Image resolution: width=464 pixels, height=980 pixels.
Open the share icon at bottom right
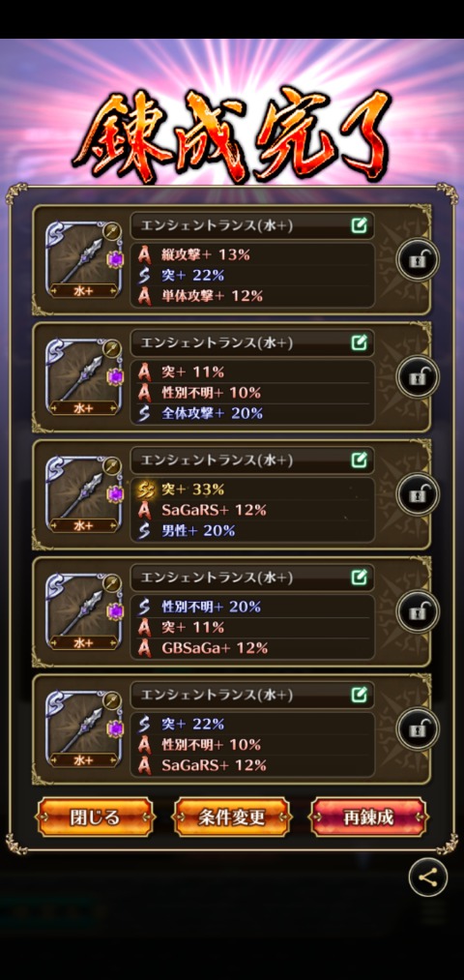coord(428,877)
